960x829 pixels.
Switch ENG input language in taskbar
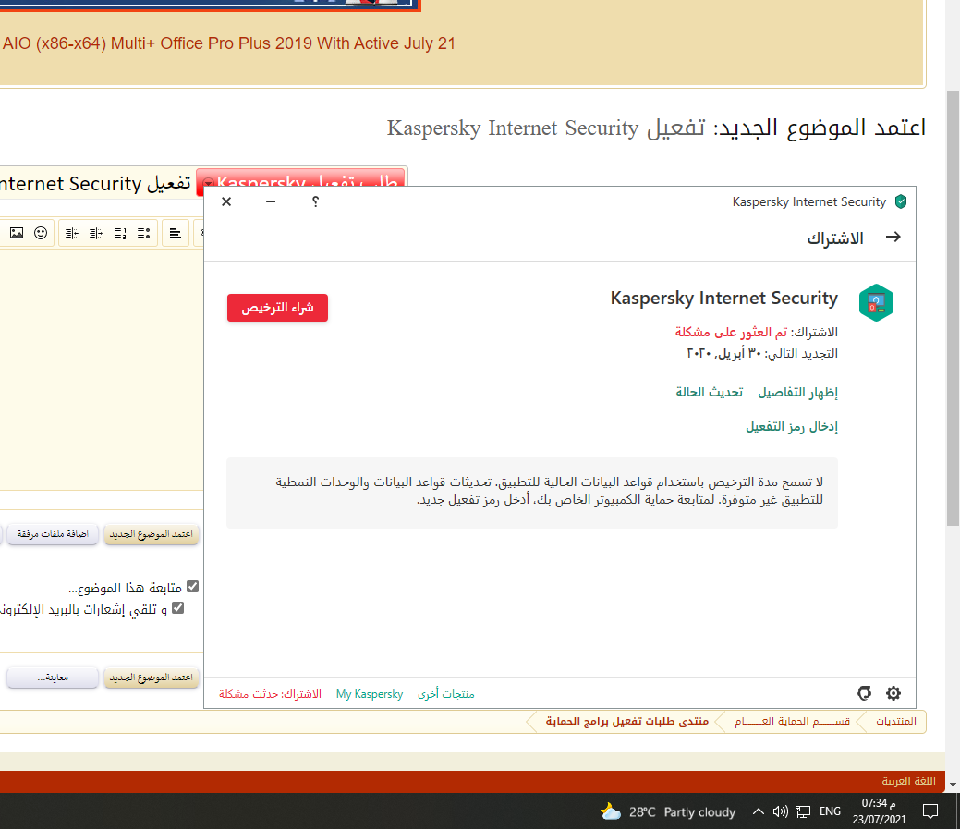pyautogui.click(x=830, y=811)
